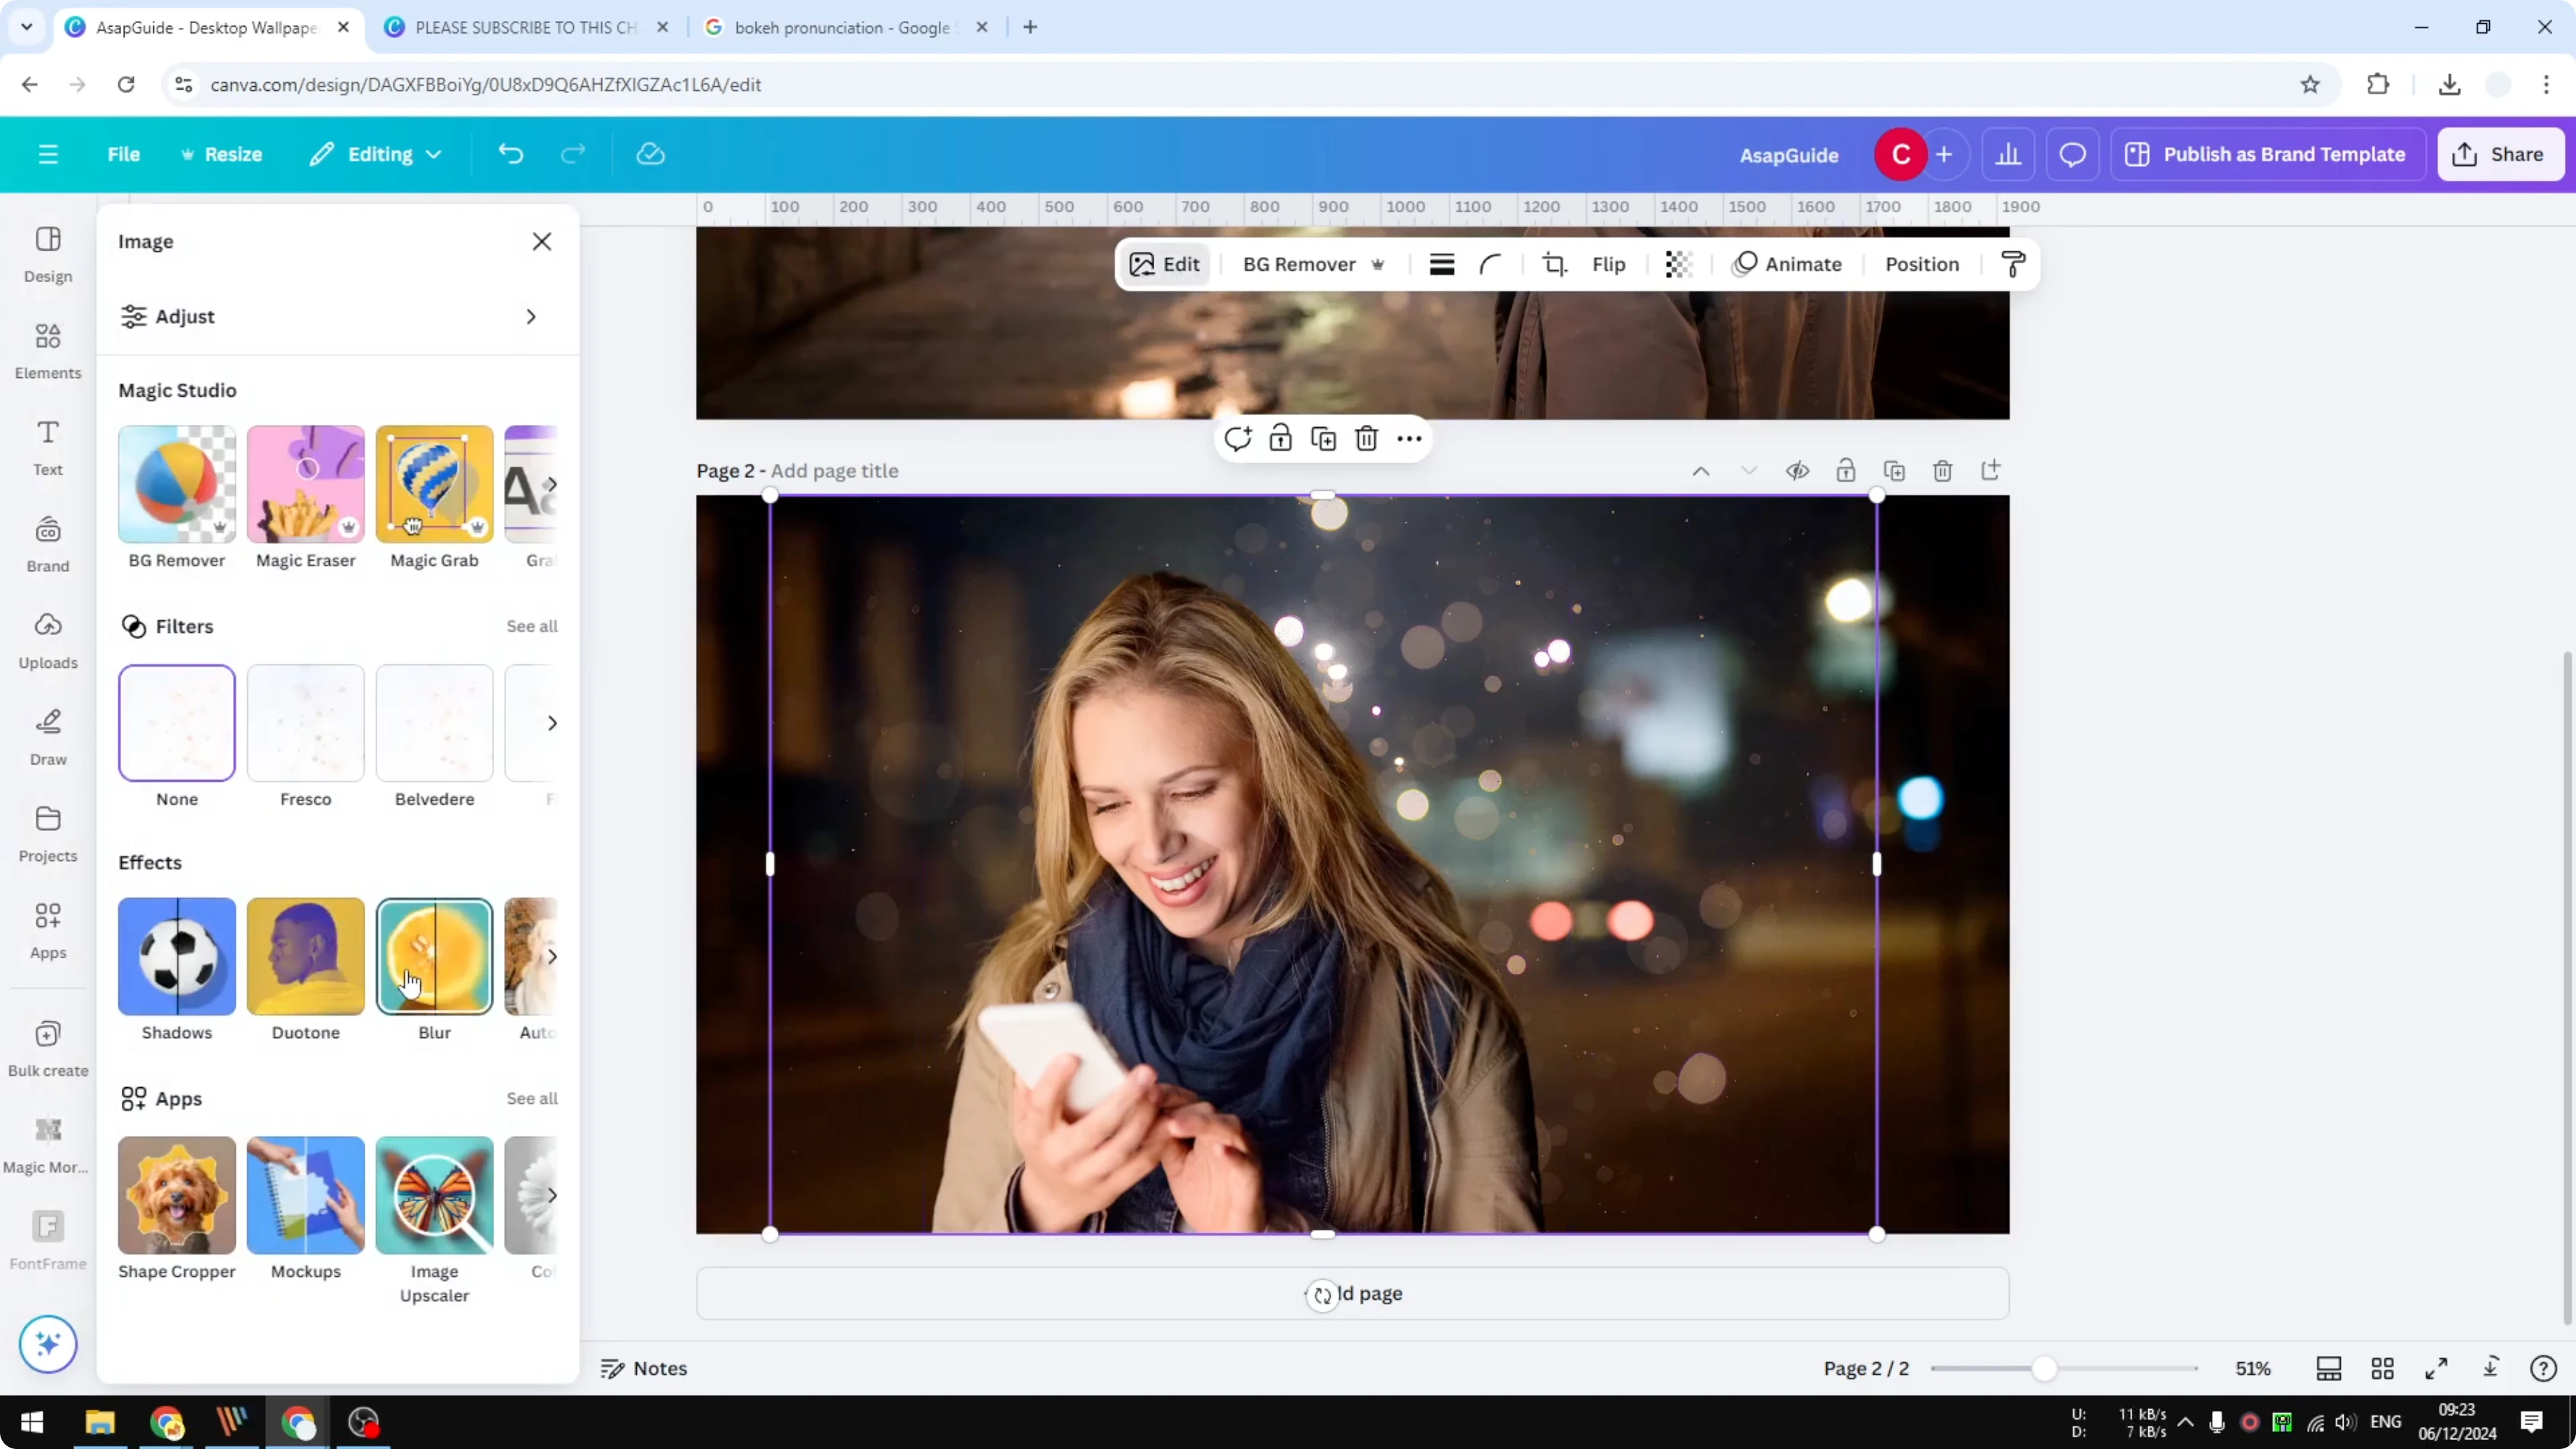Open the BG Remover dropdown arrow
This screenshot has height=1449, width=2576.
coord(1379,264)
